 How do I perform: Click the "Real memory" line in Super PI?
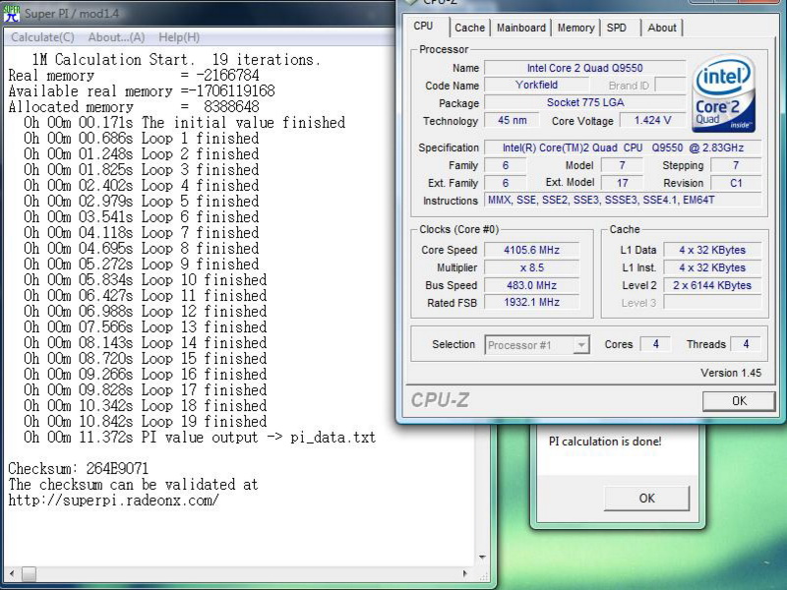click(x=134, y=76)
